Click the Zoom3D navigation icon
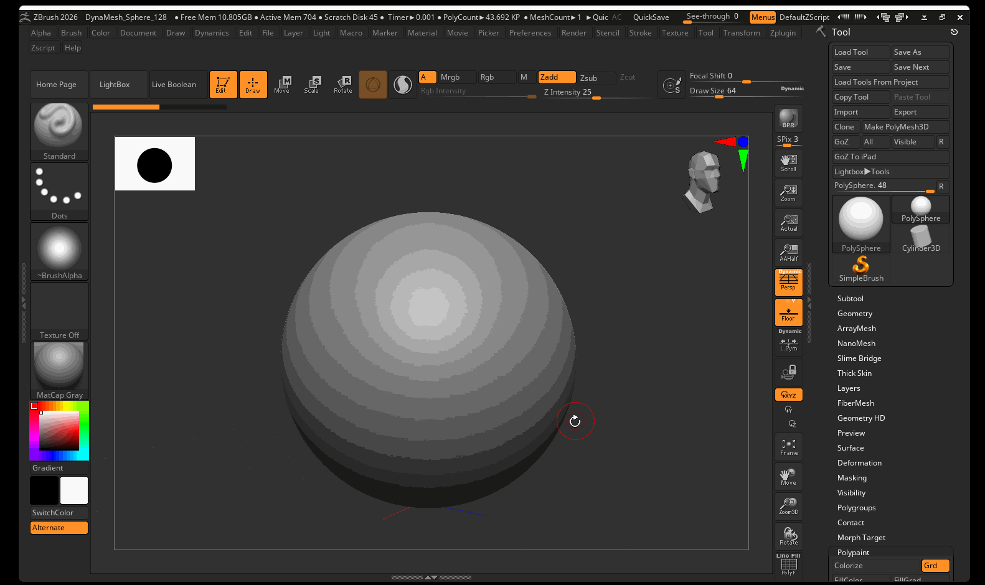This screenshot has width=985, height=585. tap(788, 506)
